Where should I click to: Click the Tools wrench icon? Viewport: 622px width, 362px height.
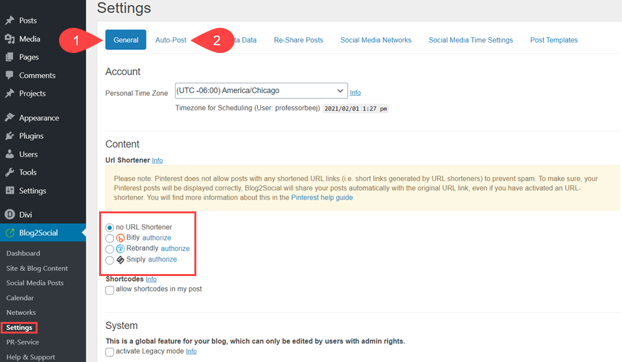10,172
